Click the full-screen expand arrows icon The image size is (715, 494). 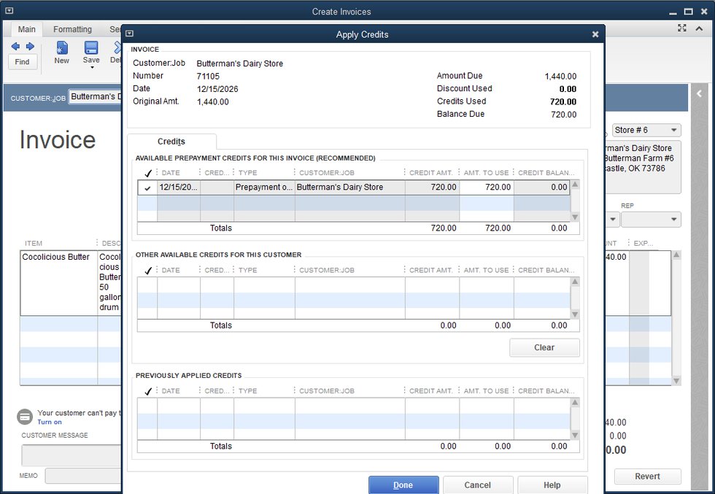pyautogui.click(x=682, y=28)
